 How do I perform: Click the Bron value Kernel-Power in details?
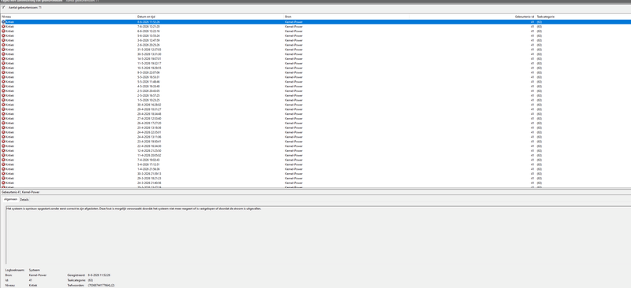[x=38, y=275]
